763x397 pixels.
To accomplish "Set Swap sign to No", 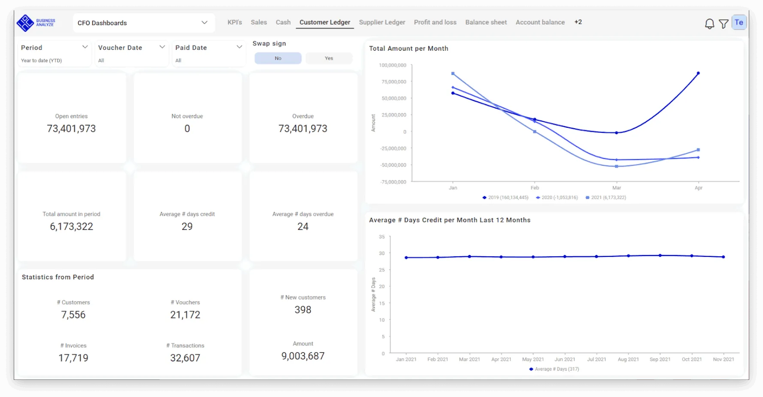I will [278, 58].
